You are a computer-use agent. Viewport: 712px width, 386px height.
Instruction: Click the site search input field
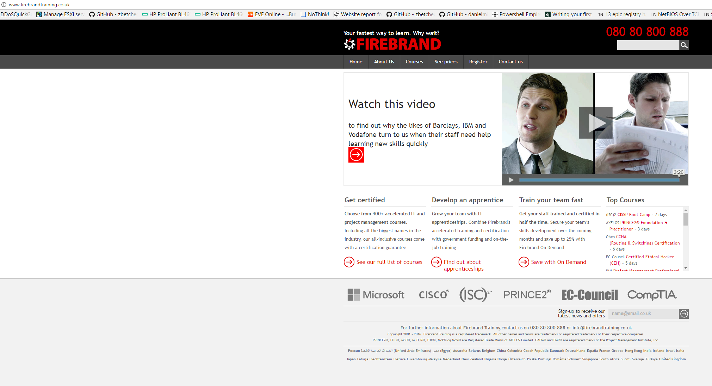point(648,45)
